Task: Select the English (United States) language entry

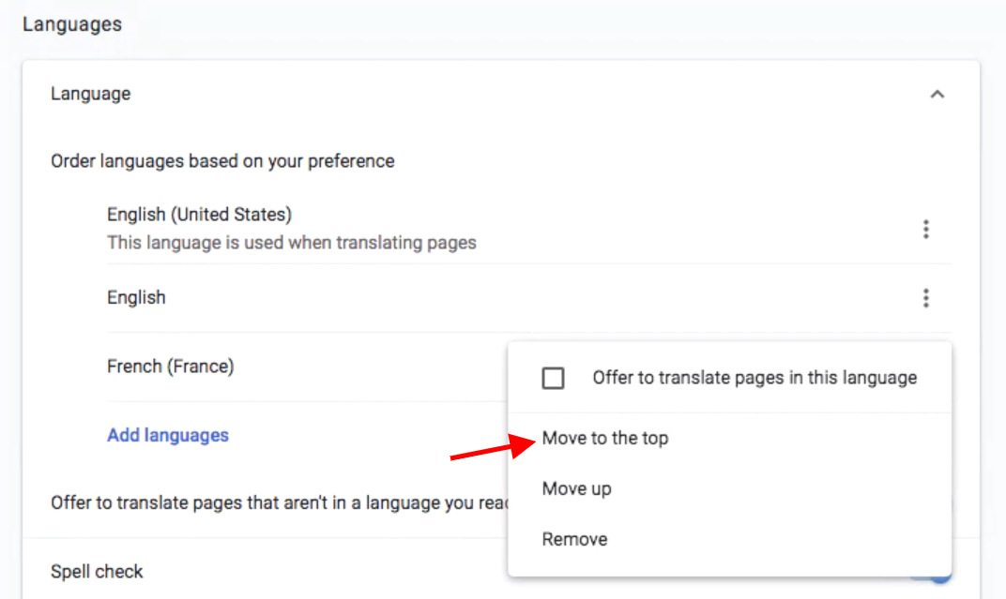Action: coord(199,215)
